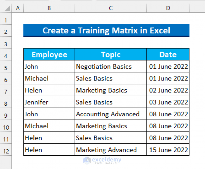Select row 12 header
The image size is (205, 169).
pyautogui.click(x=6, y=150)
